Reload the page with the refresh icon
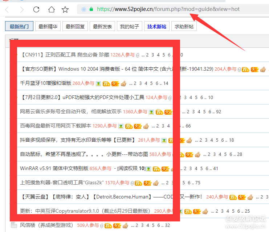 pyautogui.click(x=36, y=9)
